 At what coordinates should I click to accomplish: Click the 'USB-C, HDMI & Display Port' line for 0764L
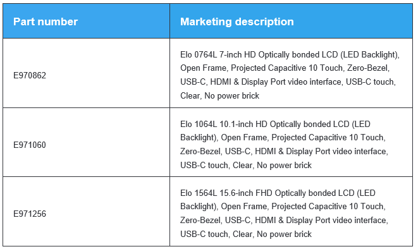tap(288, 82)
